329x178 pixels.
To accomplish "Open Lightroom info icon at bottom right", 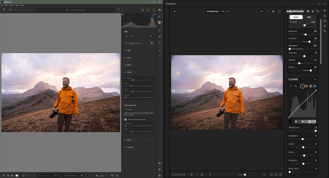I will coord(159,176).
